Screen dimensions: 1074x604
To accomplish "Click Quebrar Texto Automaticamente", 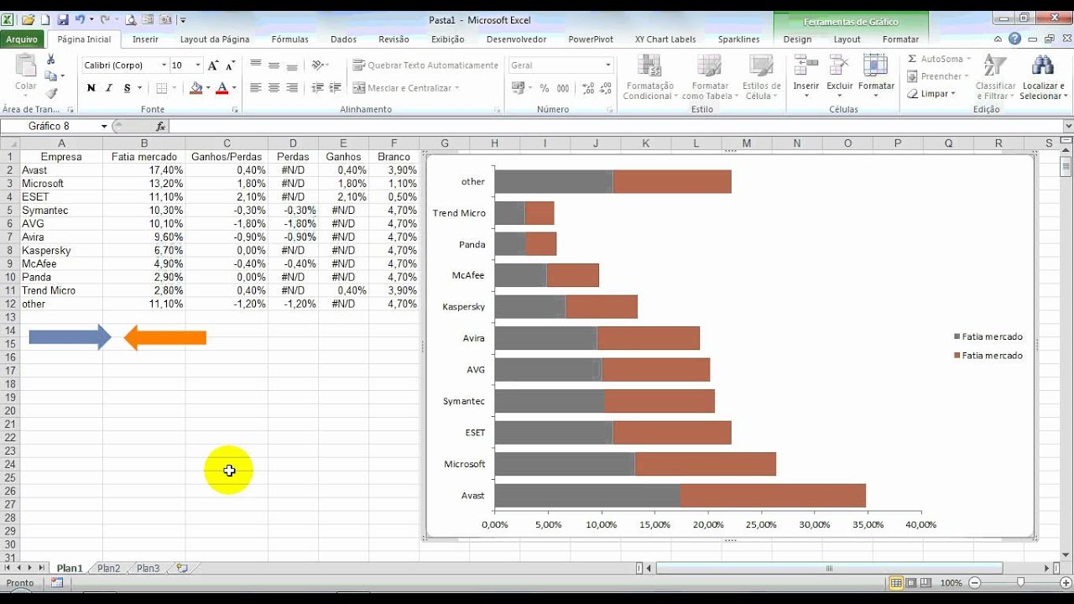I will click(x=425, y=65).
